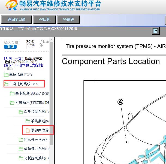
Task: Click 零部件位置 document icon
Action: click(x=28, y=130)
